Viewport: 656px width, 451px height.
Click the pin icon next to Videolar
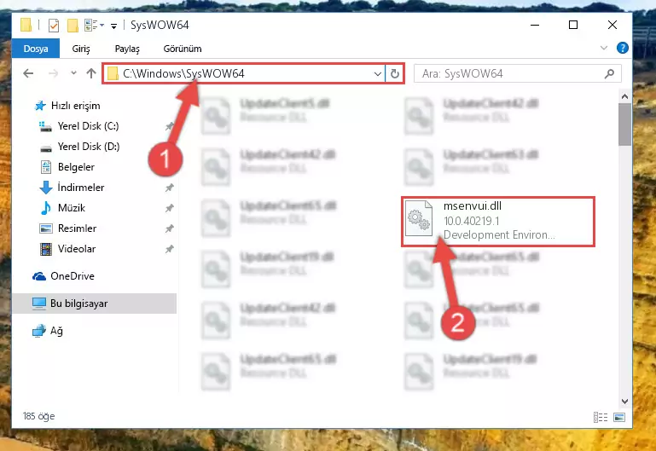170,249
